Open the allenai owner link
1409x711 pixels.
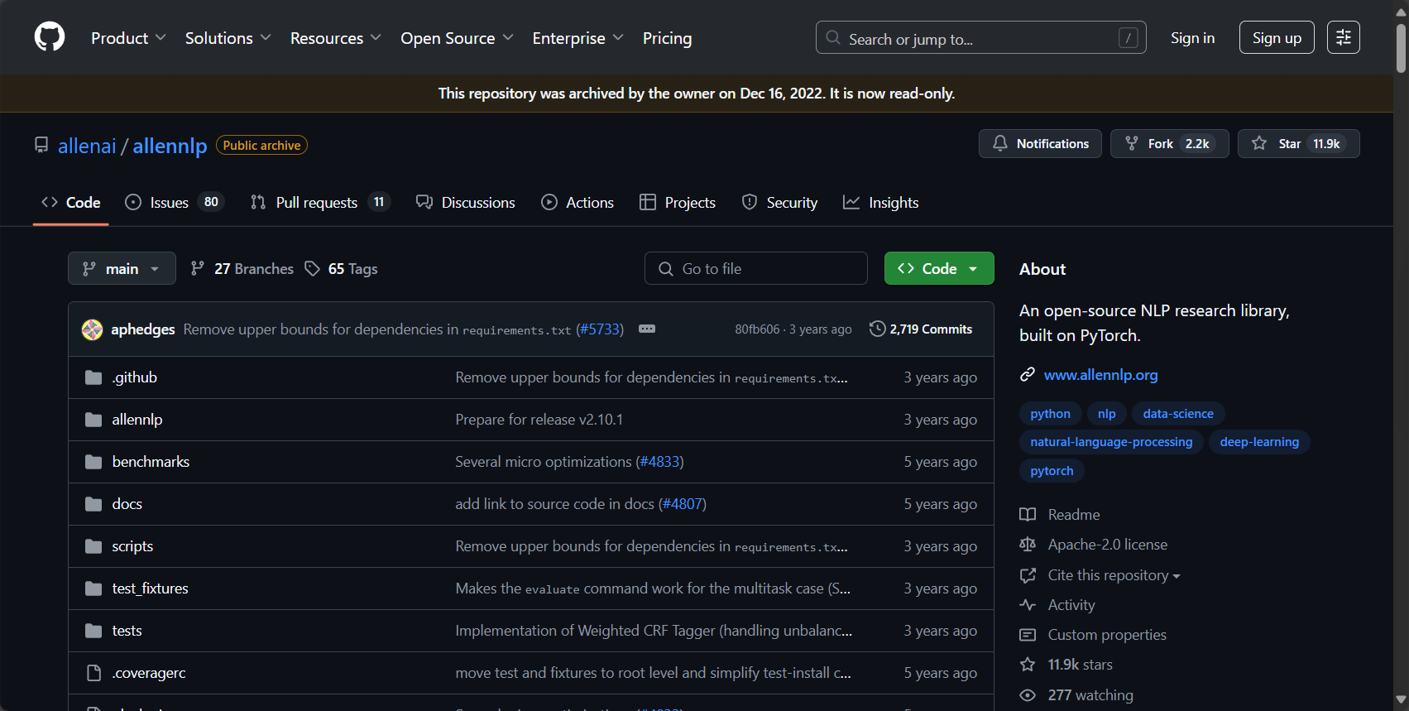pos(87,146)
